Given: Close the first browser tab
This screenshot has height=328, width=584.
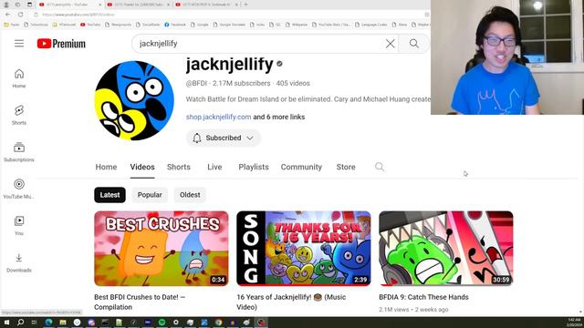Looking at the screenshot, I should tap(99, 5).
